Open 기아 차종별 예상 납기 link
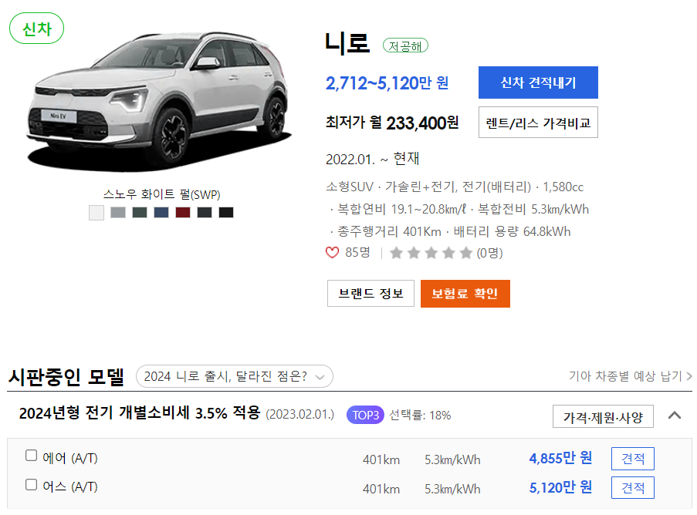 [x=631, y=376]
